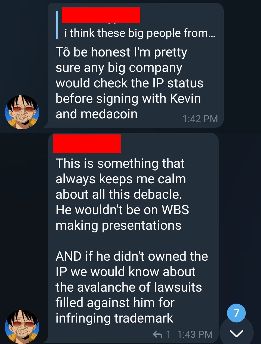Viewport: 261px width, 344px height.
Task: Open the avatar next to the 1:42 PM message
Action: 22,112
